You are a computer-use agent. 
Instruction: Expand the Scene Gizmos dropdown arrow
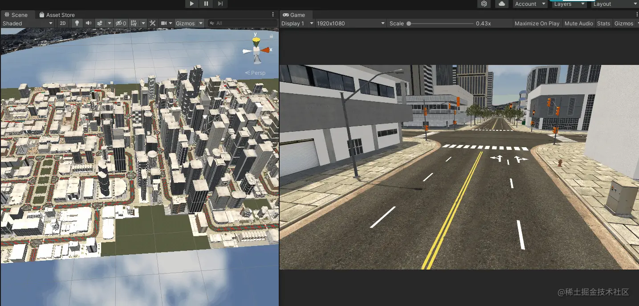201,23
